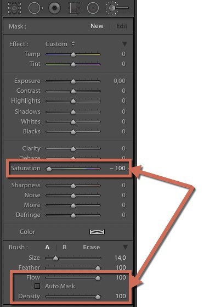This screenshot has width=204, height=307.
Task: Switch to the Erase brush
Action: click(92, 247)
